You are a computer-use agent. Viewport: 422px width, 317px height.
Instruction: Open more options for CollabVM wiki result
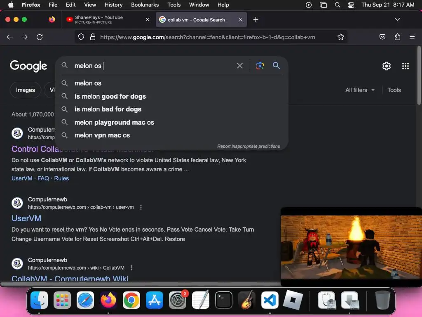point(131,267)
